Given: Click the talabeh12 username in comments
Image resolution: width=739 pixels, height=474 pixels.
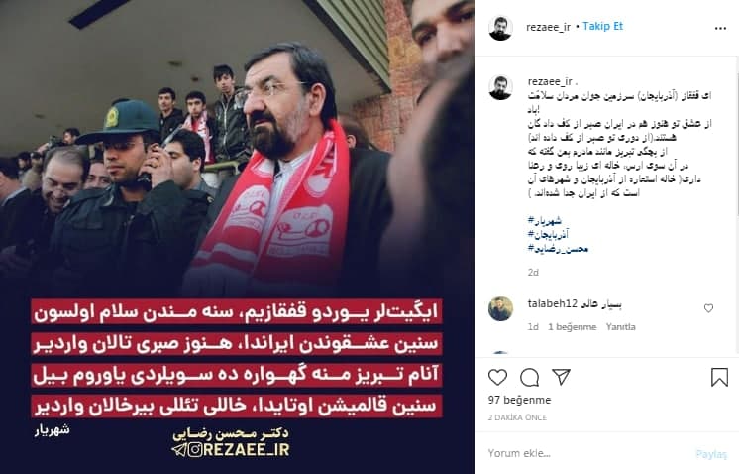Looking at the screenshot, I should tap(553, 303).
